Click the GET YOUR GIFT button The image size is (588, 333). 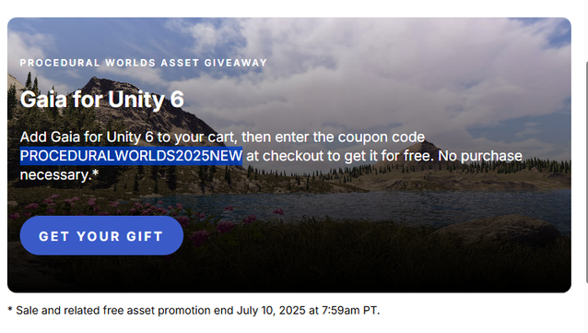[x=101, y=236]
